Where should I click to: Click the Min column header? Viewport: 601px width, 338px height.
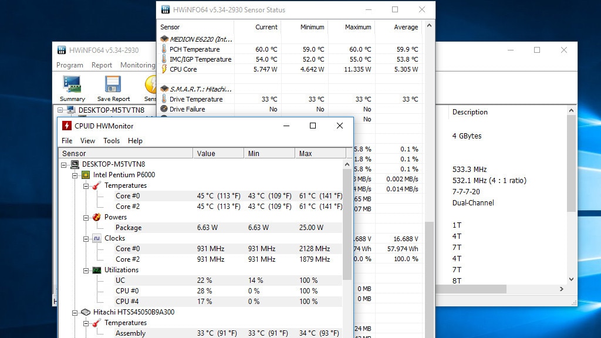click(x=269, y=153)
